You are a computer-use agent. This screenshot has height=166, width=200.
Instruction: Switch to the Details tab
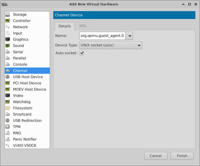[x=65, y=26]
